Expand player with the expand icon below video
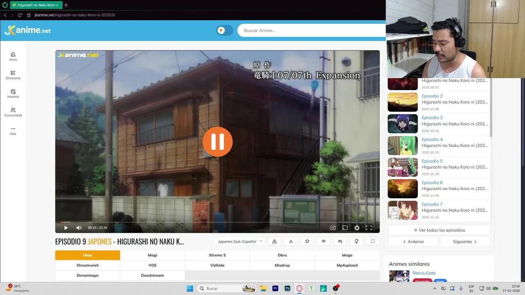 [x=373, y=241]
